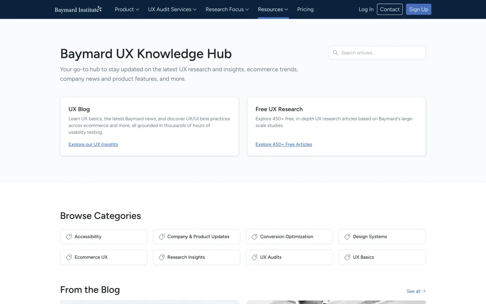Click the Sign Up button
The image size is (486, 304).
[x=419, y=9]
